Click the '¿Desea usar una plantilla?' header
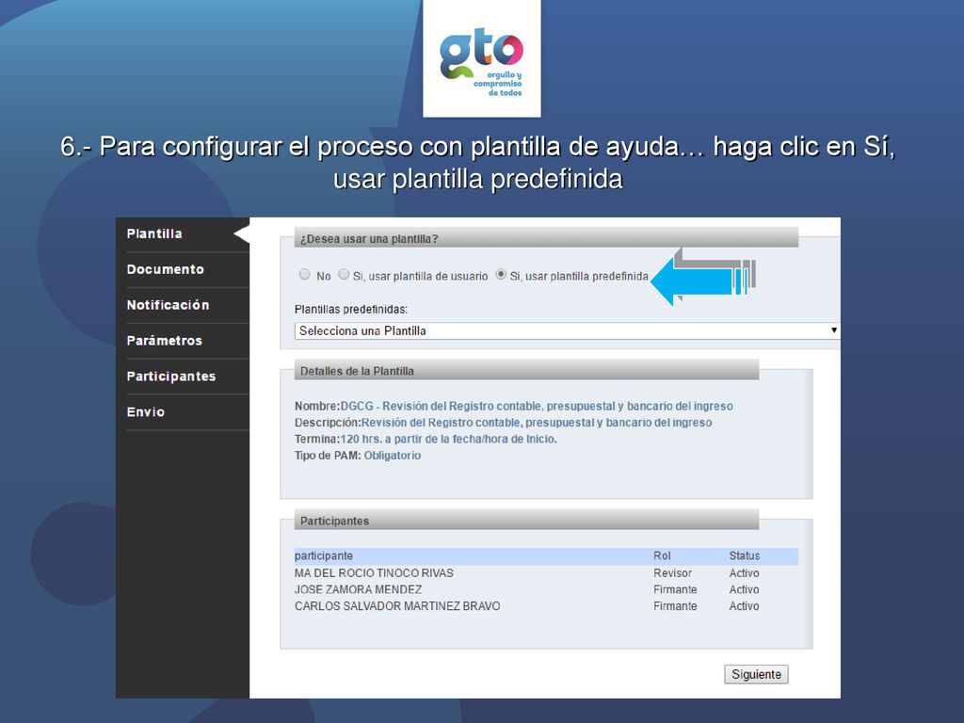Viewport: 964px width, 723px height. click(x=546, y=238)
